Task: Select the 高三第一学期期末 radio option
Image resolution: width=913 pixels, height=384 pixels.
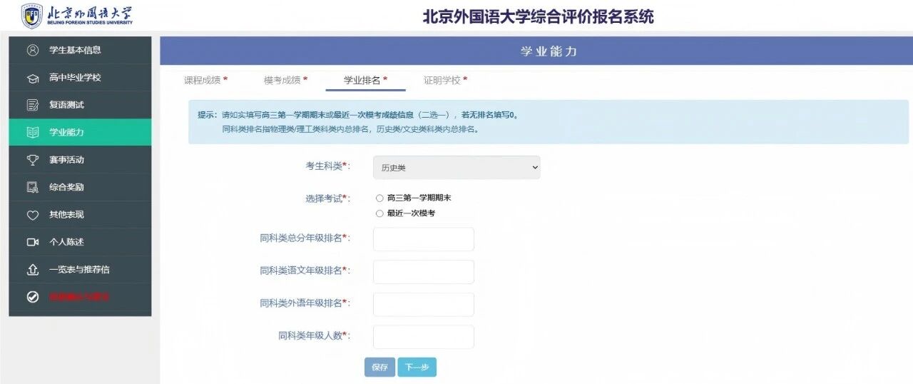Action: point(379,198)
